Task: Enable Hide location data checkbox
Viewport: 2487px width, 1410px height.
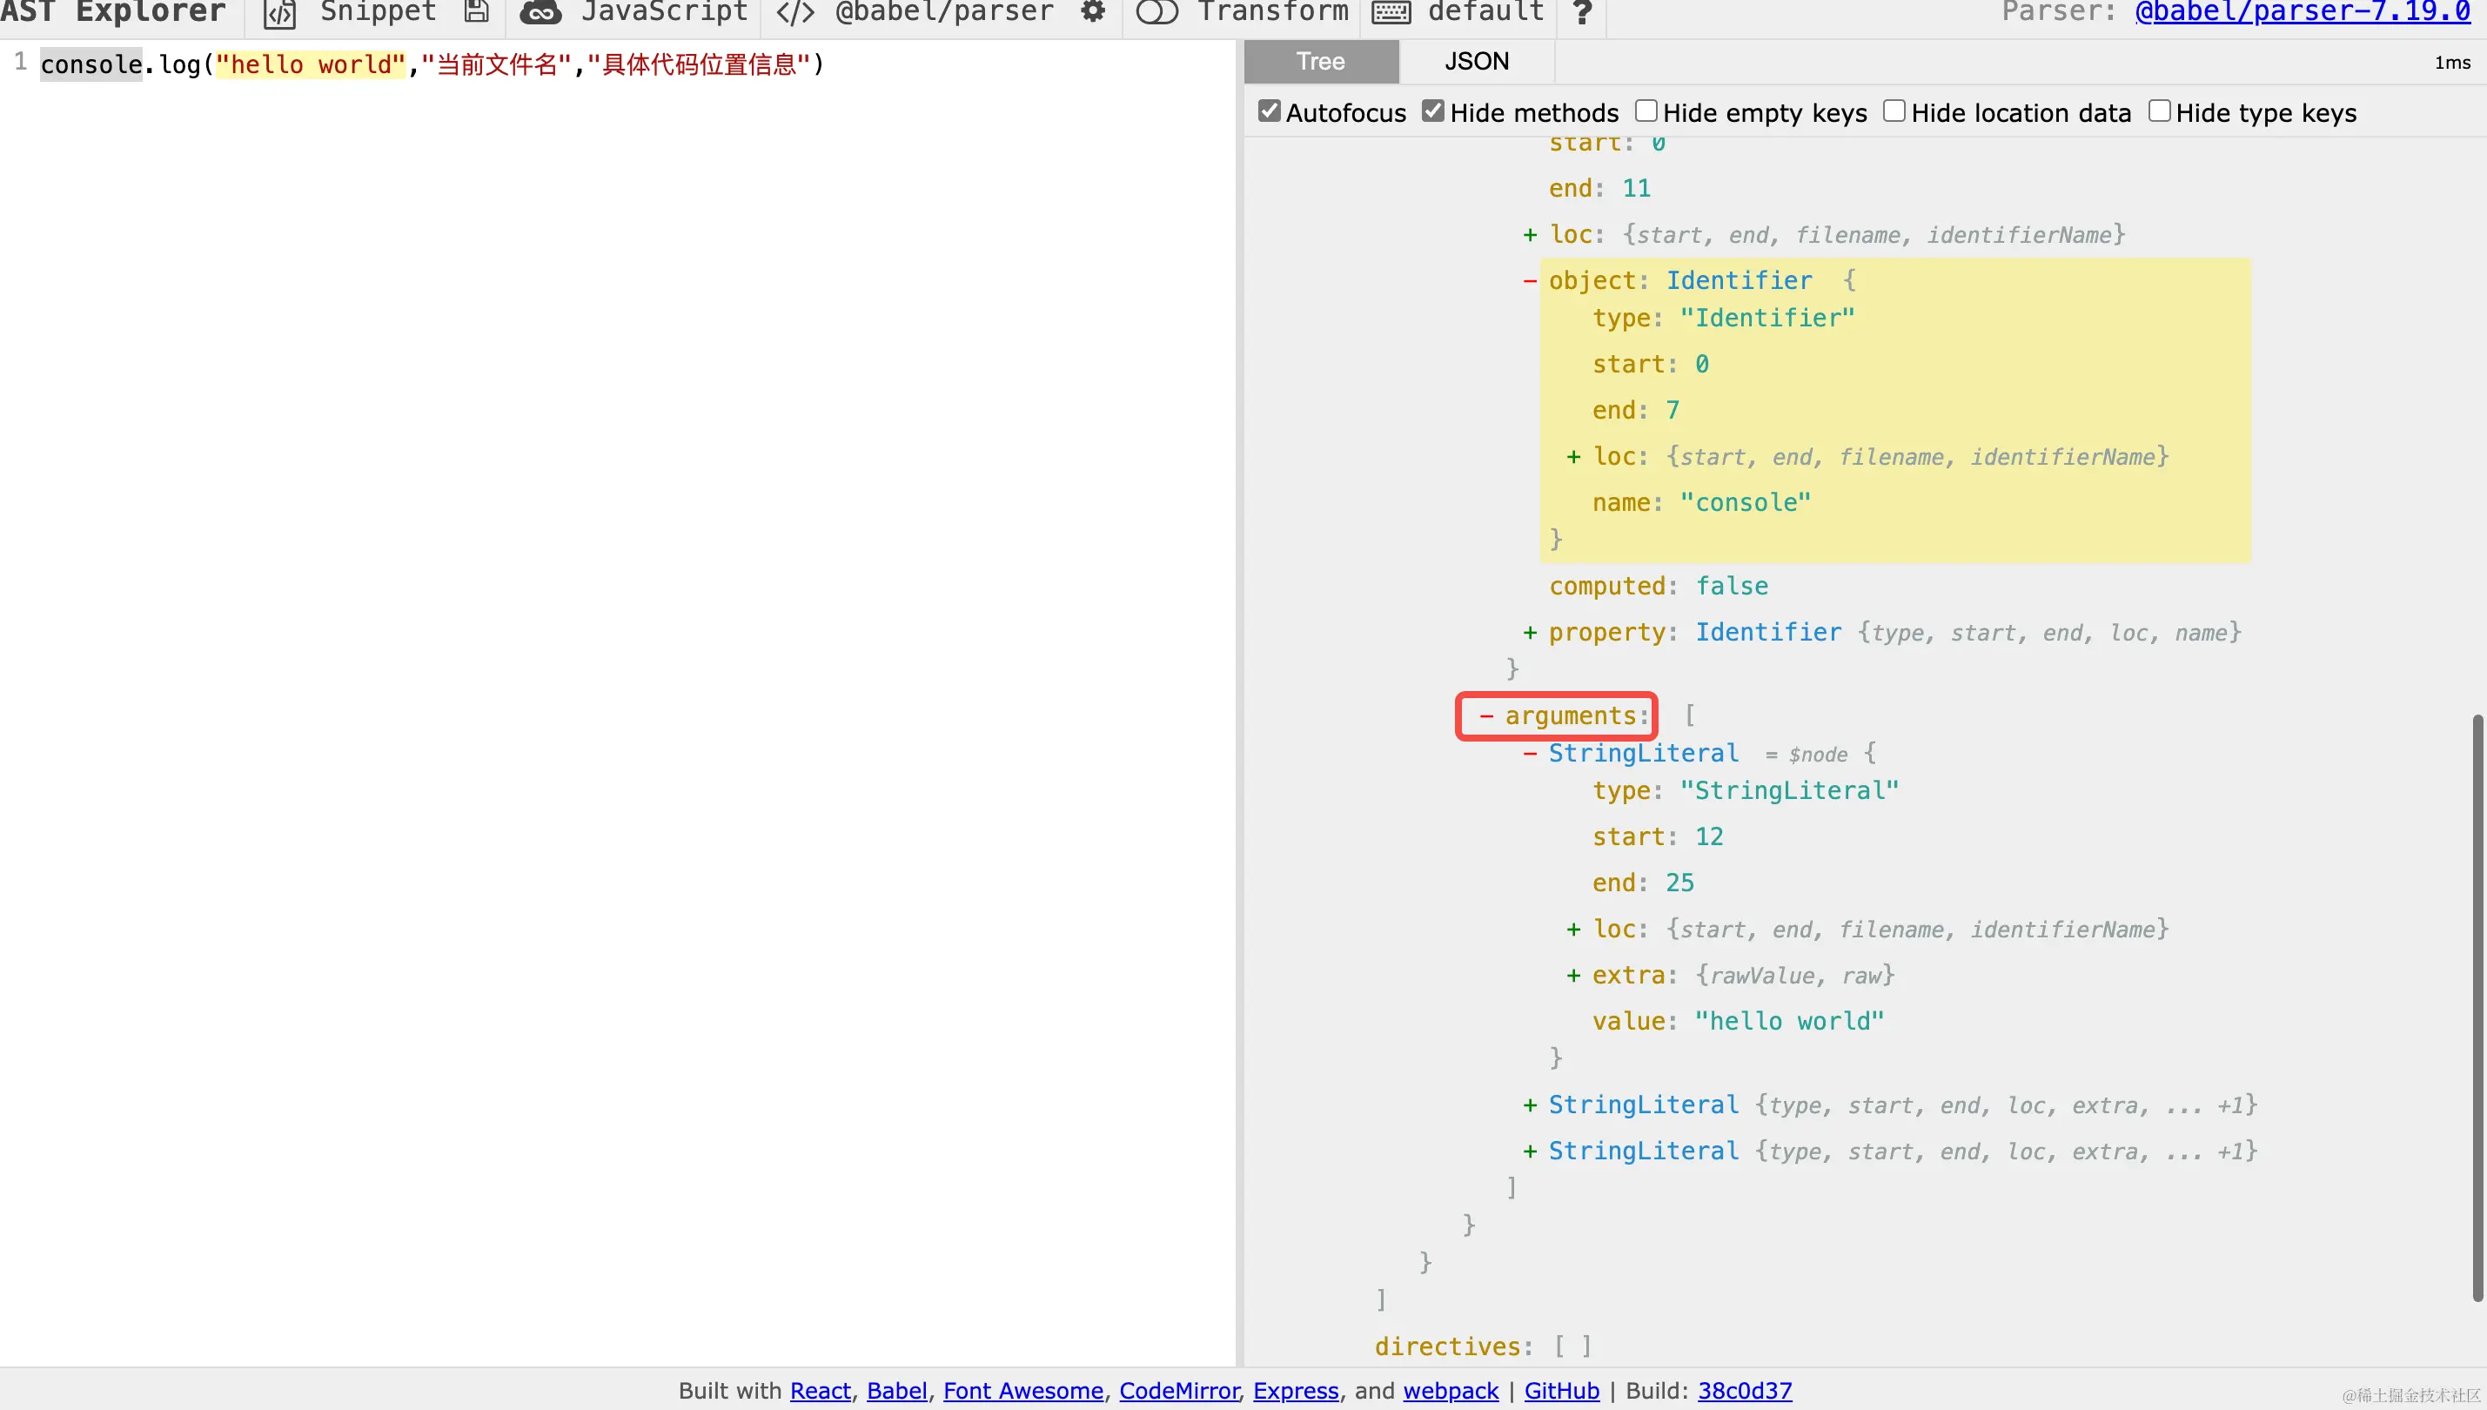Action: pos(1894,111)
